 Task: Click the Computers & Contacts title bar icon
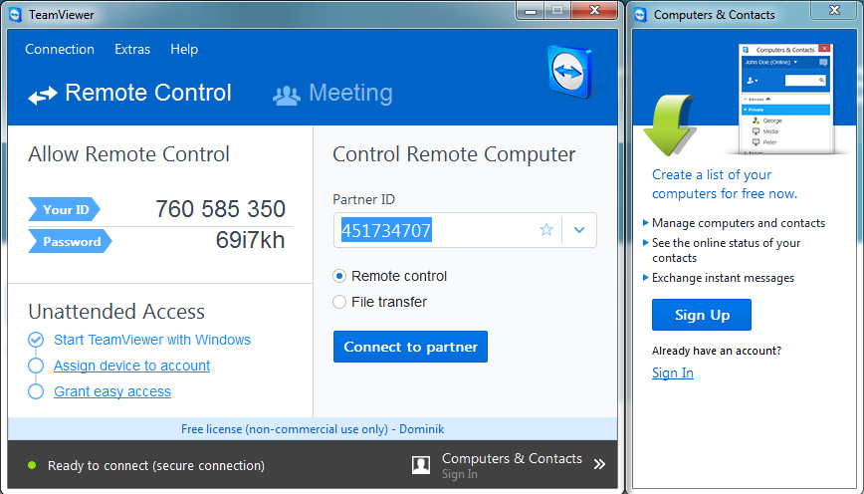coord(640,14)
